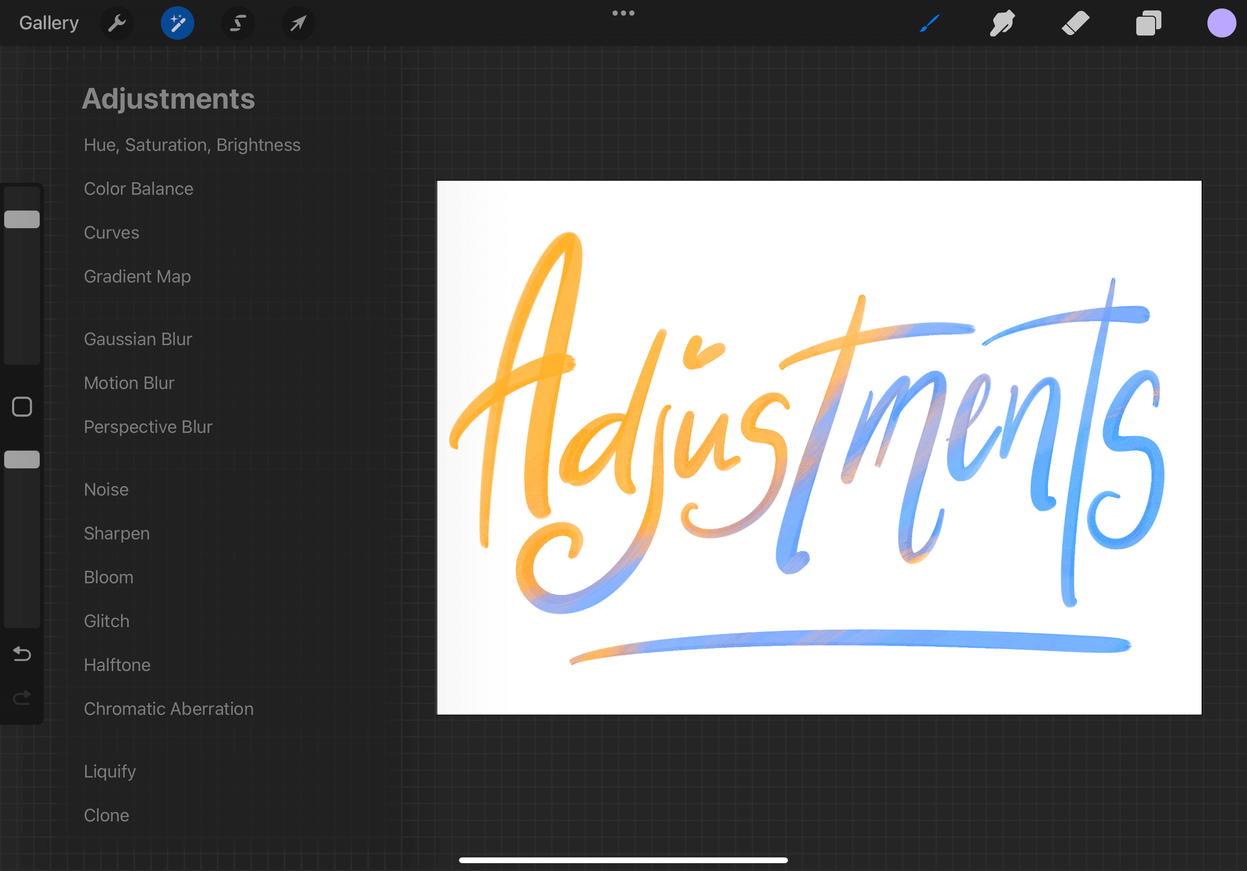
Task: Tap the Adjustments magic wand icon
Action: (x=178, y=23)
